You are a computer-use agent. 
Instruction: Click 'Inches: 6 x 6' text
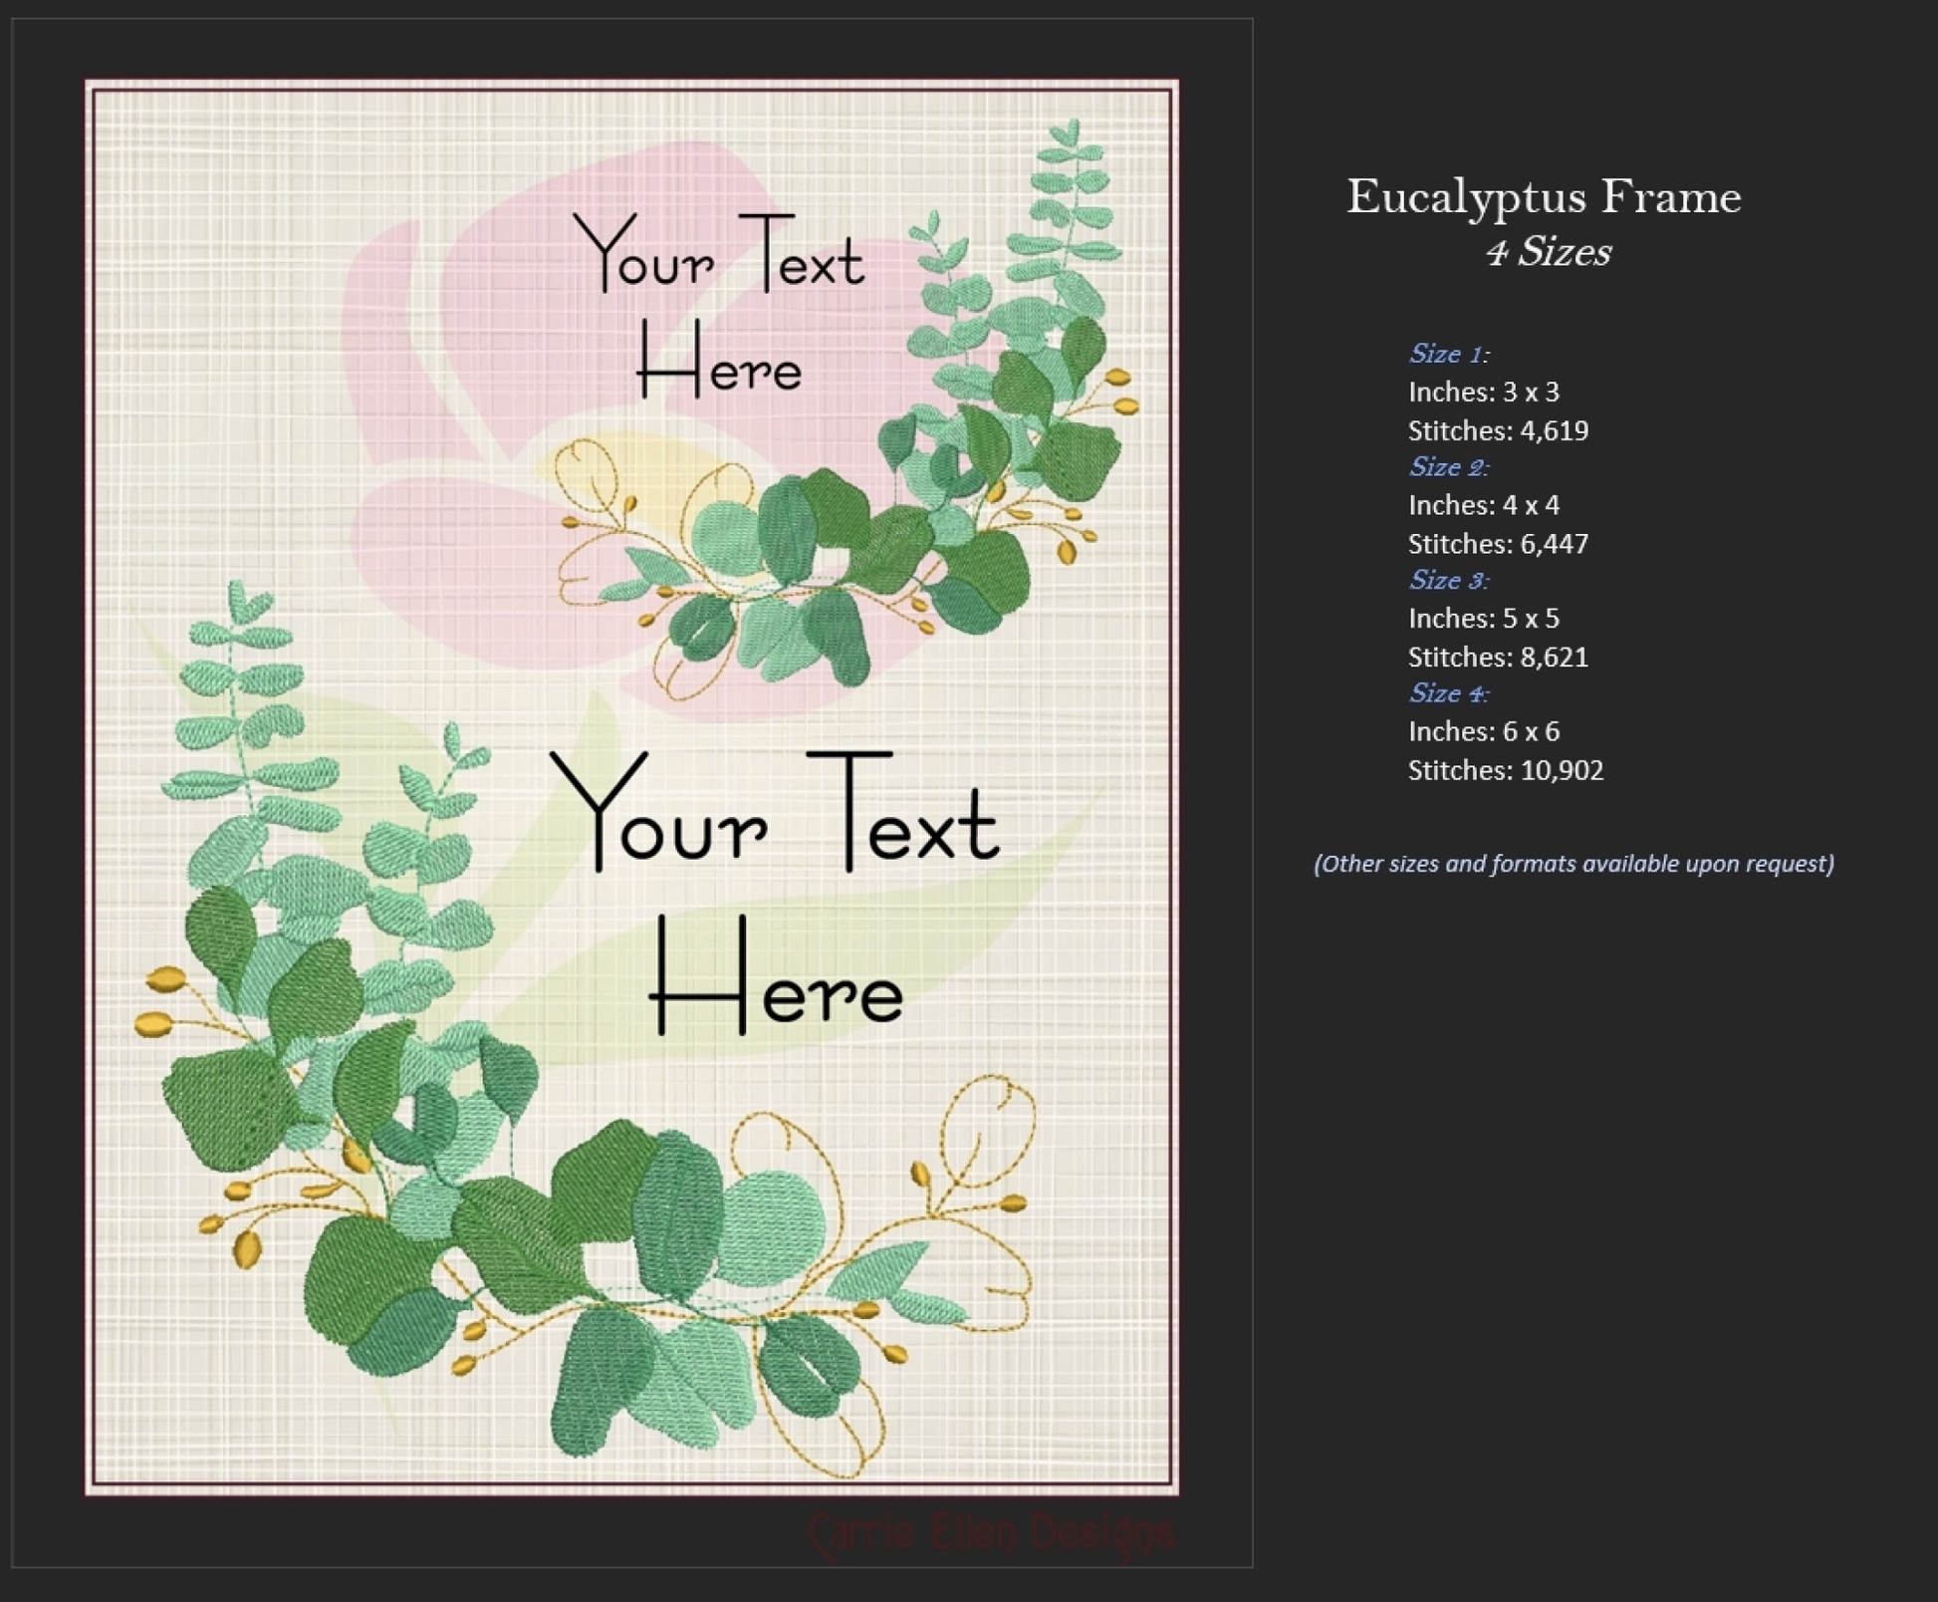point(1483,732)
